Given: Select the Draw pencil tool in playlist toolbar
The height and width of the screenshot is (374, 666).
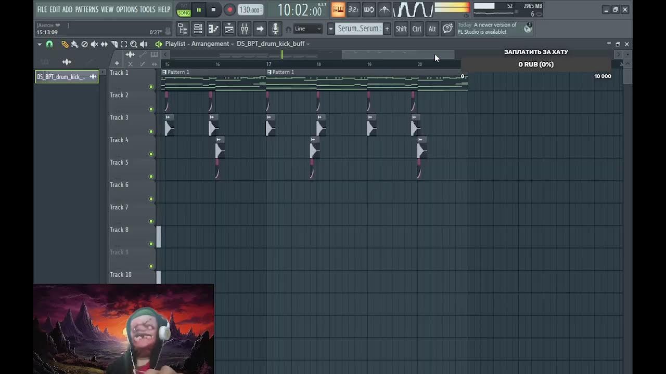Looking at the screenshot, I should (x=65, y=44).
